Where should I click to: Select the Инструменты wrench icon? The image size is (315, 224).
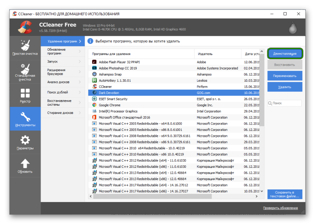coord(25,117)
